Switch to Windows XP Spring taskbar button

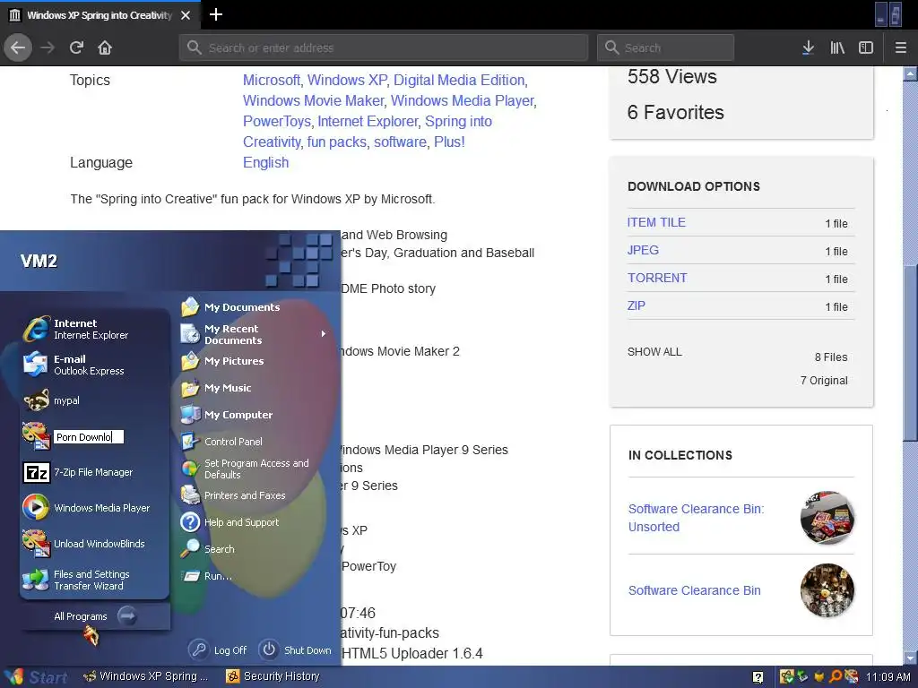pos(146,676)
